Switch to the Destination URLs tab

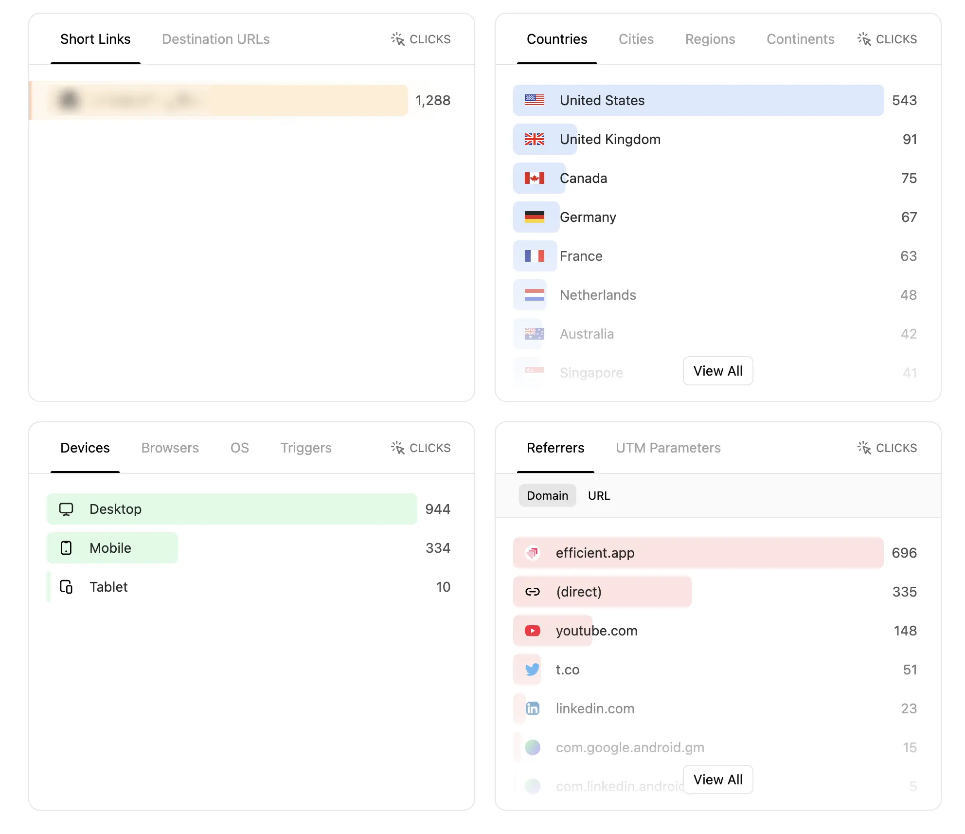coord(216,39)
